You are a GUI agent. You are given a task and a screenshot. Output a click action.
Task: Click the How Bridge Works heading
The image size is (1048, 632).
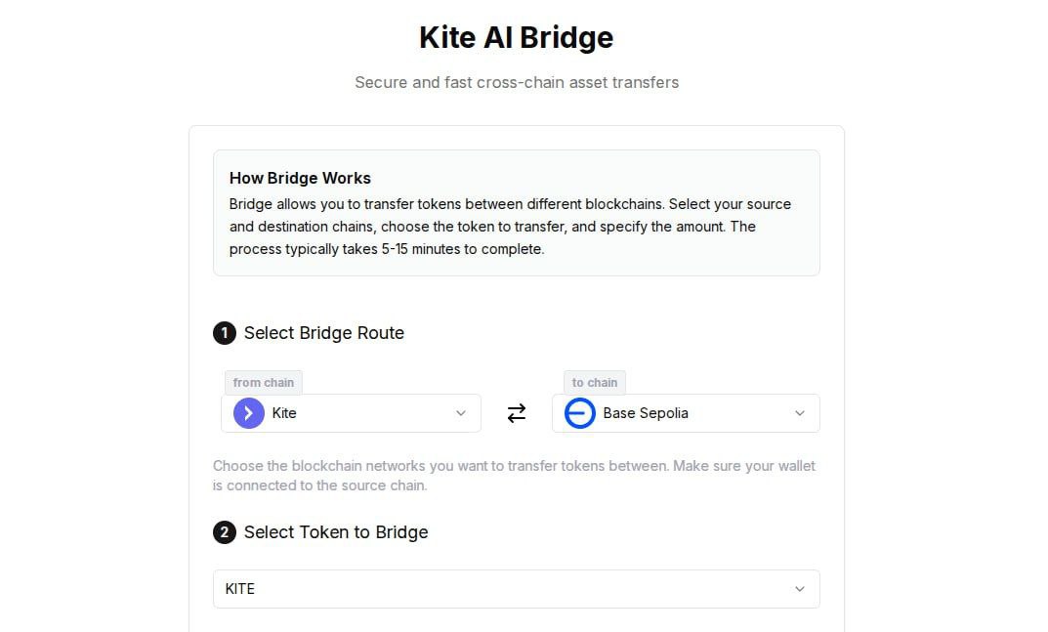300,178
